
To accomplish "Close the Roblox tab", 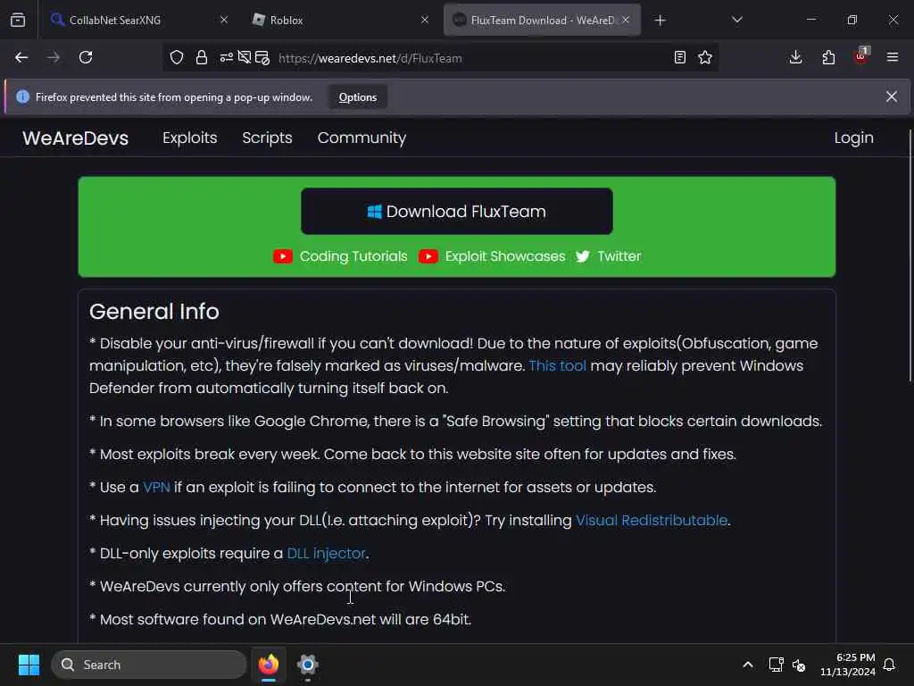I will coord(425,20).
